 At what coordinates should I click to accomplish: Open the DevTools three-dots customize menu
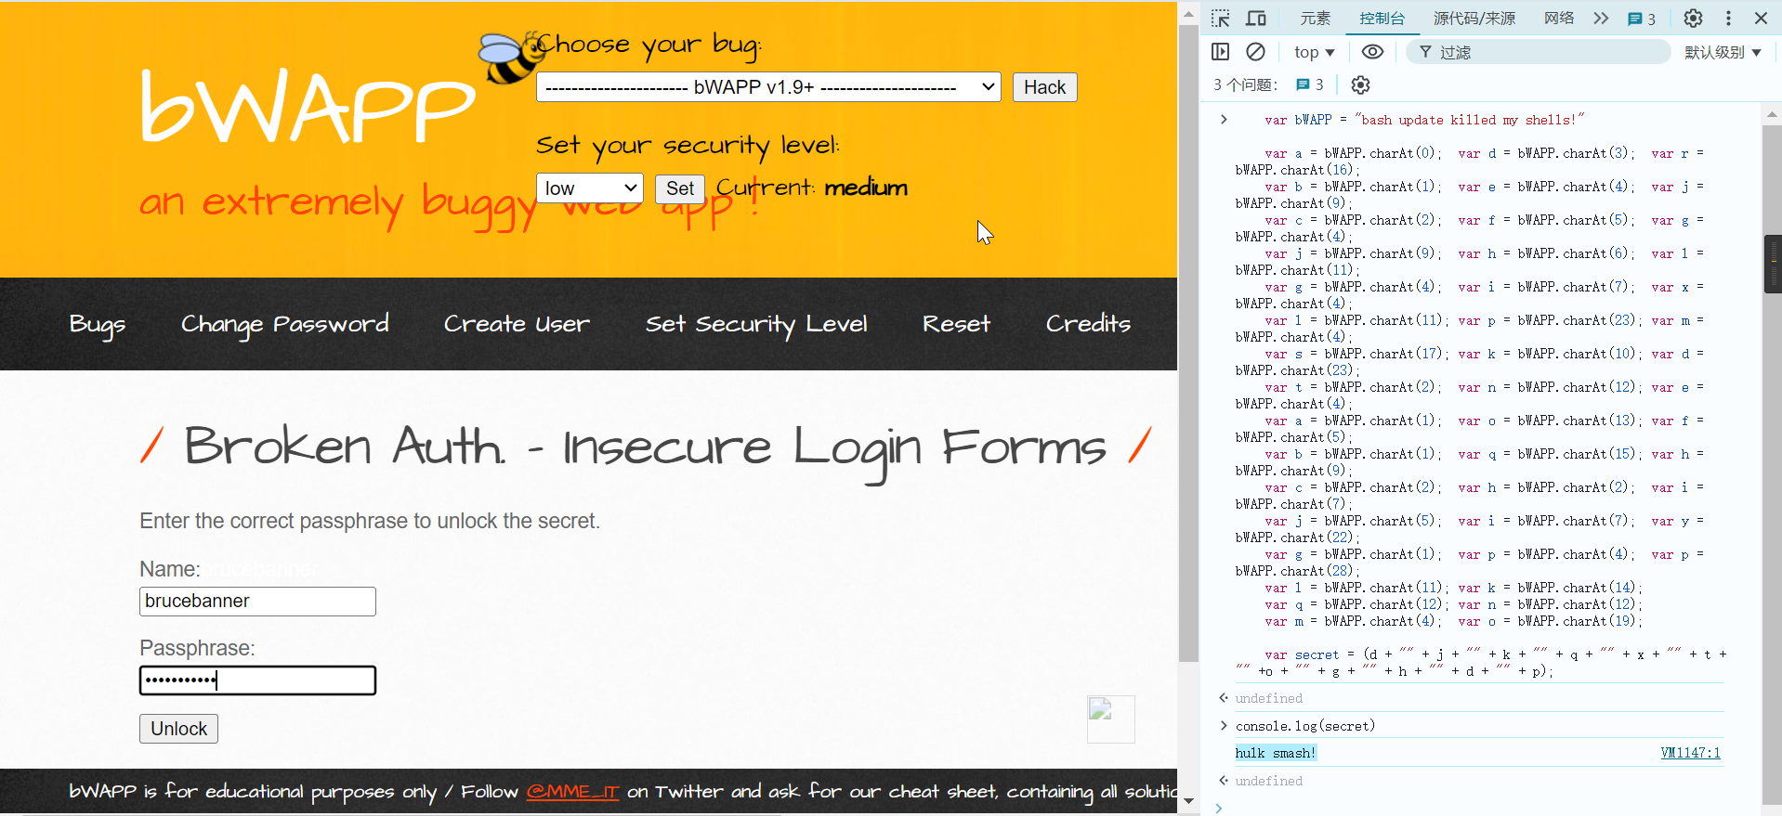(x=1728, y=19)
